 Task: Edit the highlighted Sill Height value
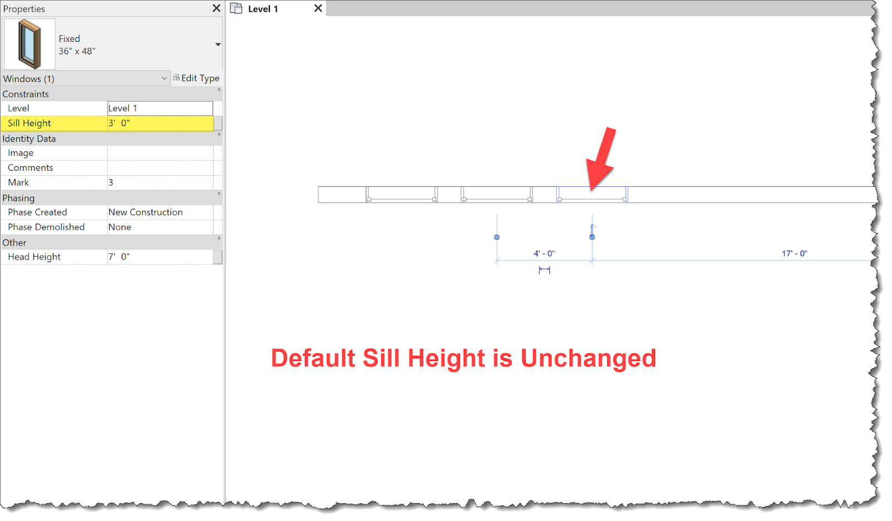click(160, 123)
